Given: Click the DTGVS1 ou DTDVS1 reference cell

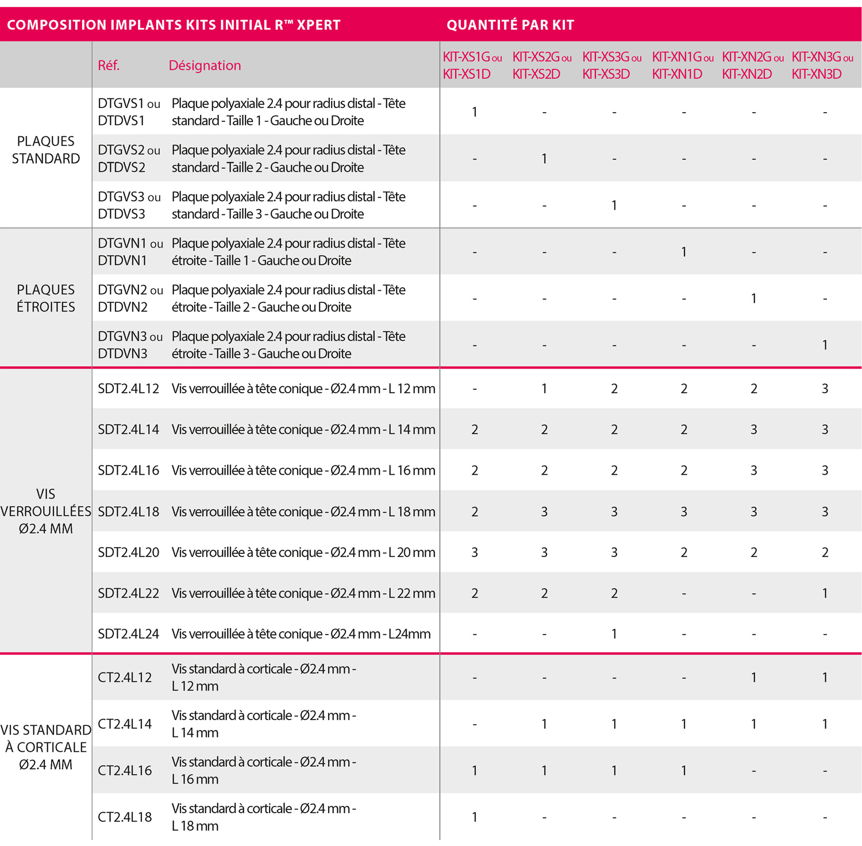Looking at the screenshot, I should [x=129, y=112].
